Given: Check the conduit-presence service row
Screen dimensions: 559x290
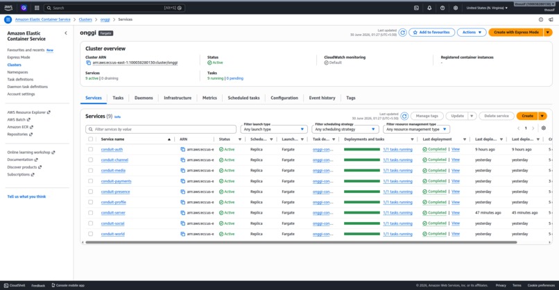Looking at the screenshot, I should pyautogui.click(x=91, y=191).
